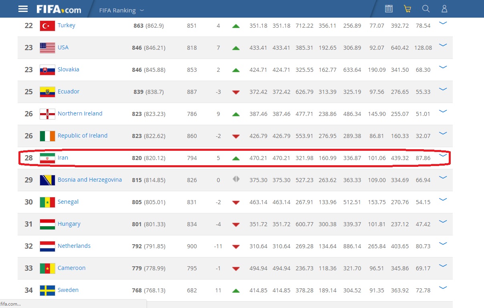Expand the Netherlands row details chevron
484x308 pixels.
click(x=443, y=244)
